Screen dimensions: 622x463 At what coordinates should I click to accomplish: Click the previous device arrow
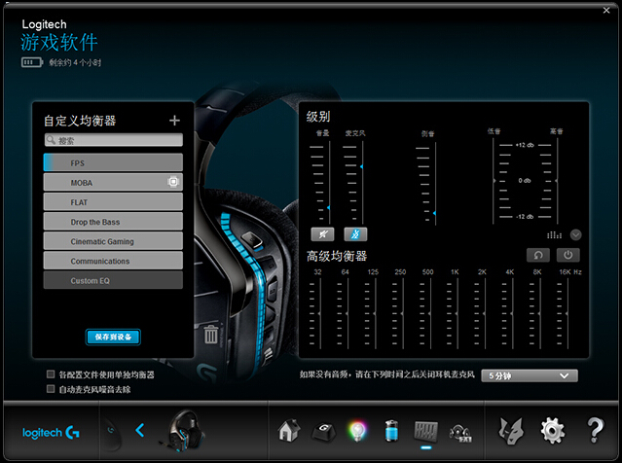pyautogui.click(x=139, y=430)
